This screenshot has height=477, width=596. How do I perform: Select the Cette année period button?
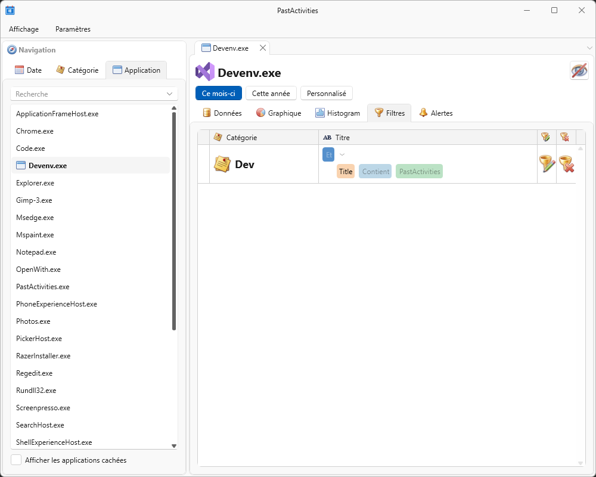click(x=271, y=94)
